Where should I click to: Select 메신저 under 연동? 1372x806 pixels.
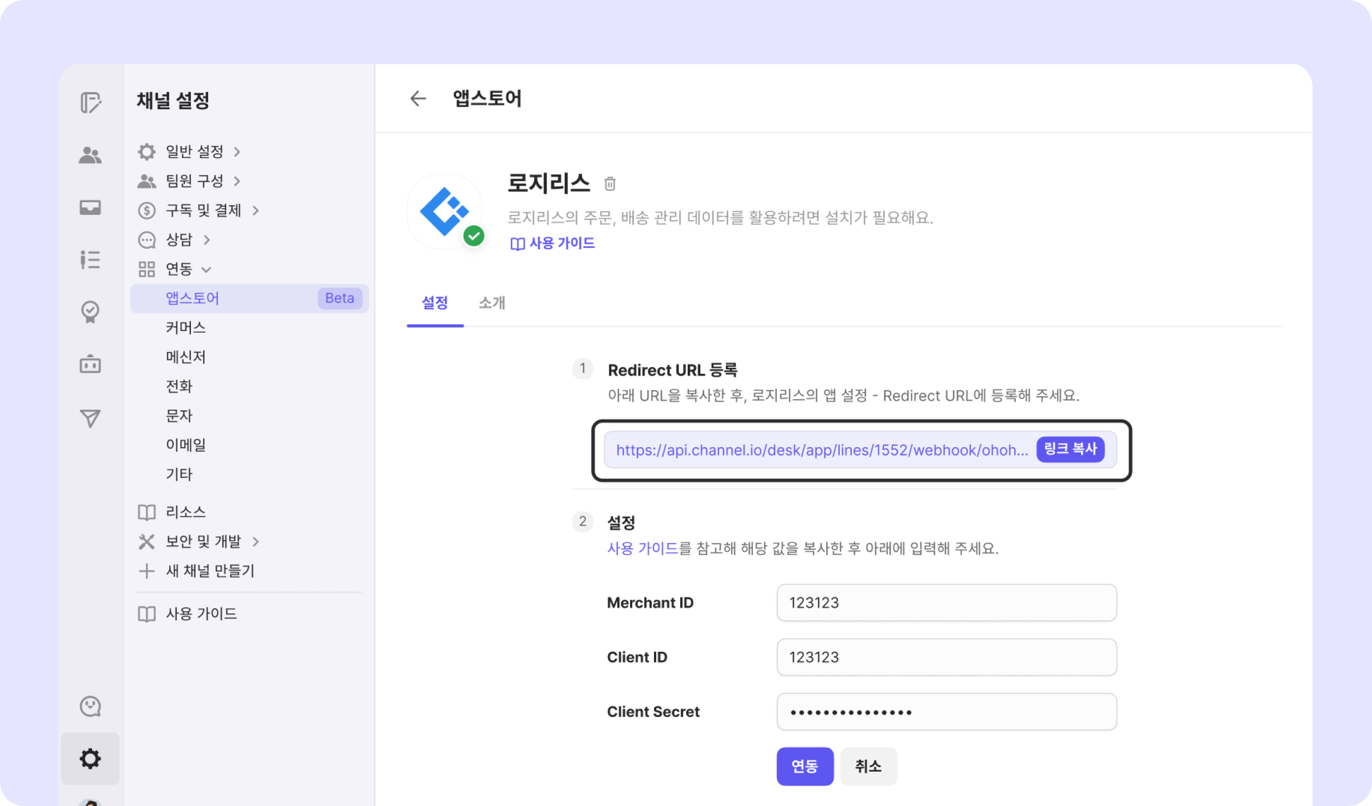[185, 357]
